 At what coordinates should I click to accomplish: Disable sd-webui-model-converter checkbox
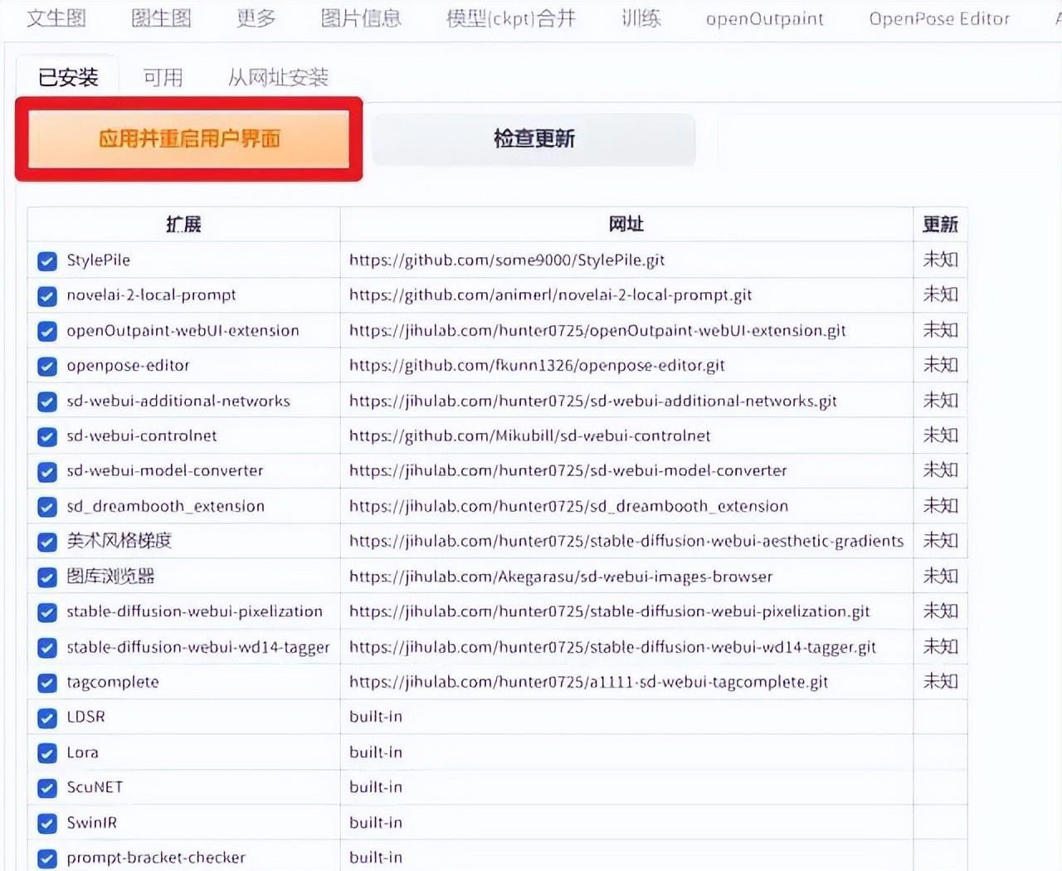[x=47, y=472]
